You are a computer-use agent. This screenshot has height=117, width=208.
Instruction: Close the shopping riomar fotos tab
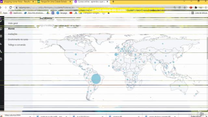click(33, 2)
